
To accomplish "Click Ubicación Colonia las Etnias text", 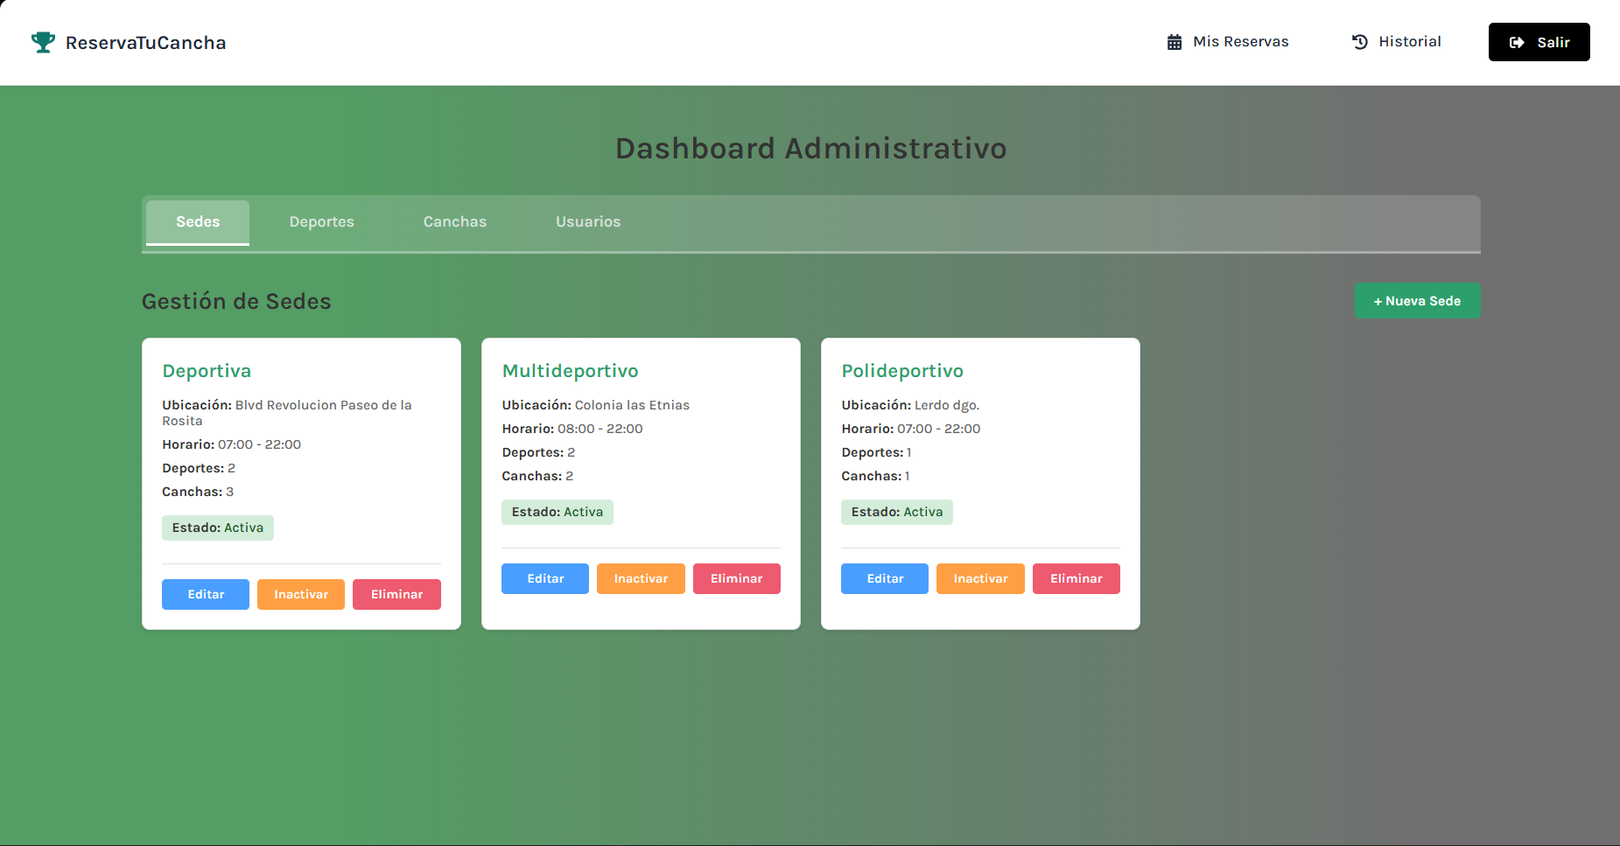I will point(595,405).
